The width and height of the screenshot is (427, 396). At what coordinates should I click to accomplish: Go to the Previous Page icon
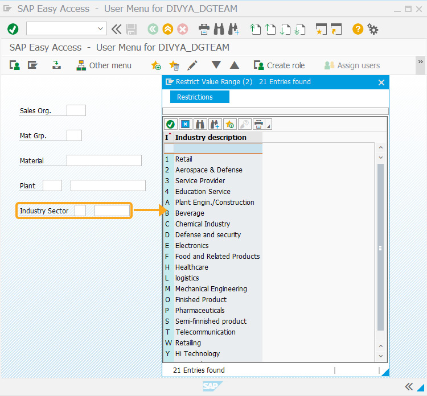[270, 29]
